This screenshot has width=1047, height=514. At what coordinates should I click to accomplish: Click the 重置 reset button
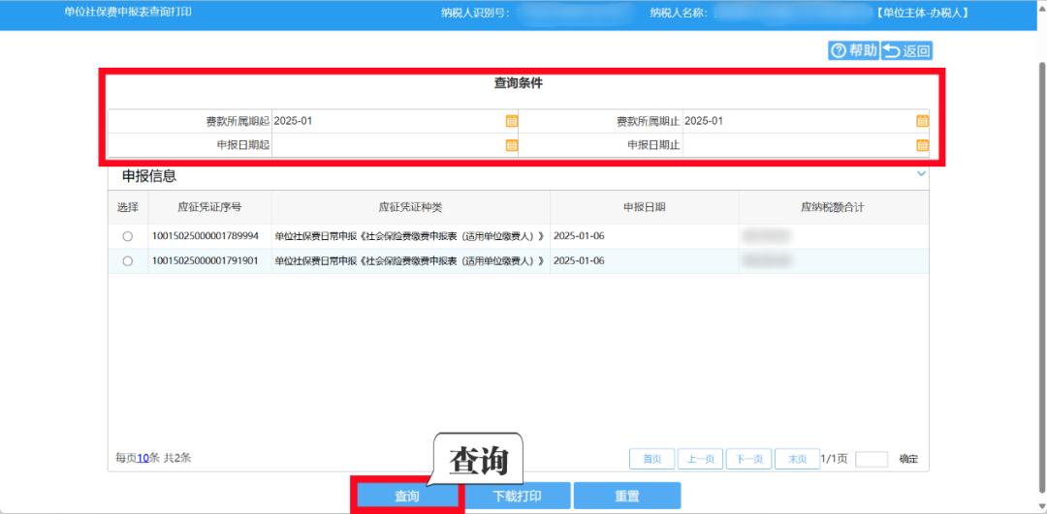[x=627, y=496]
